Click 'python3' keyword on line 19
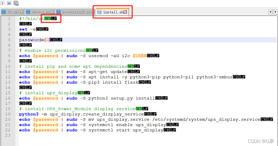 pos(29,114)
